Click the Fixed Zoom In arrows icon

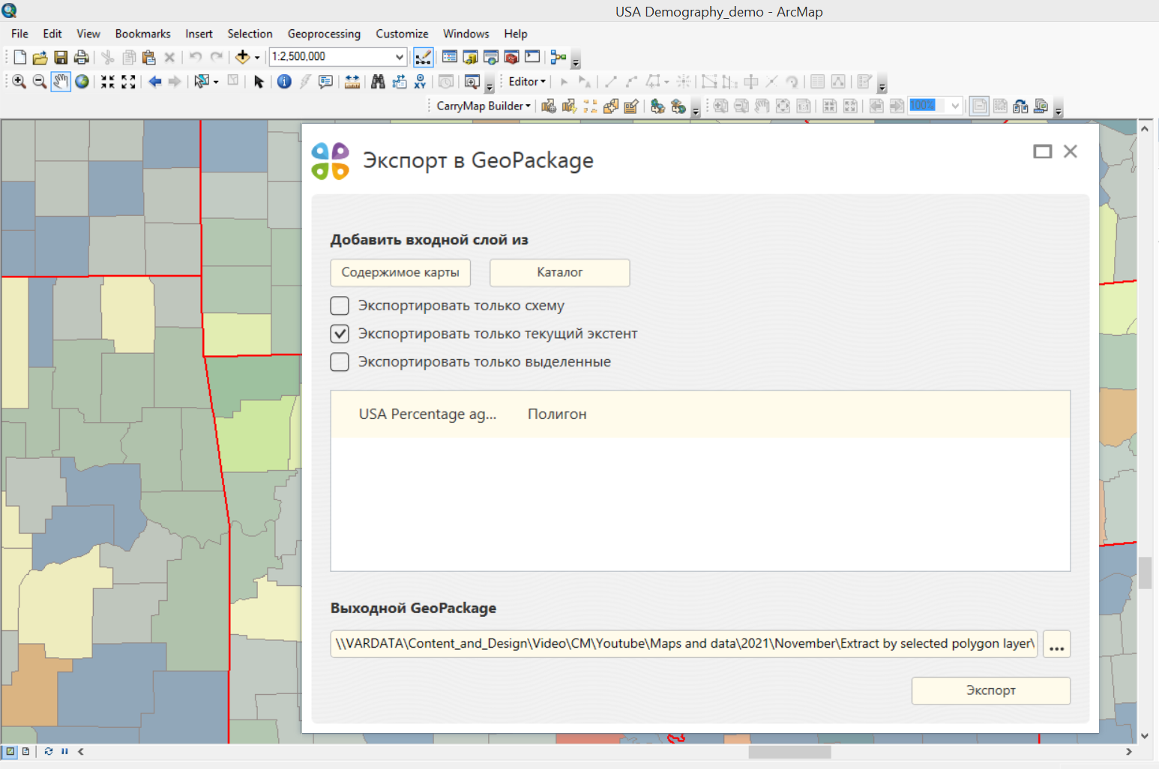[x=108, y=82]
